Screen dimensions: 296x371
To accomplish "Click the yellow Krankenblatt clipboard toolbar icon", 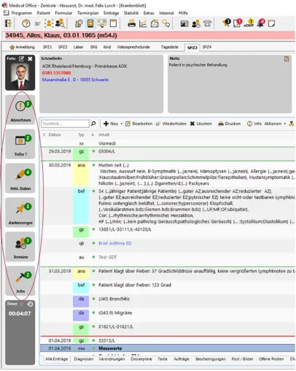I will [x=90, y=23].
